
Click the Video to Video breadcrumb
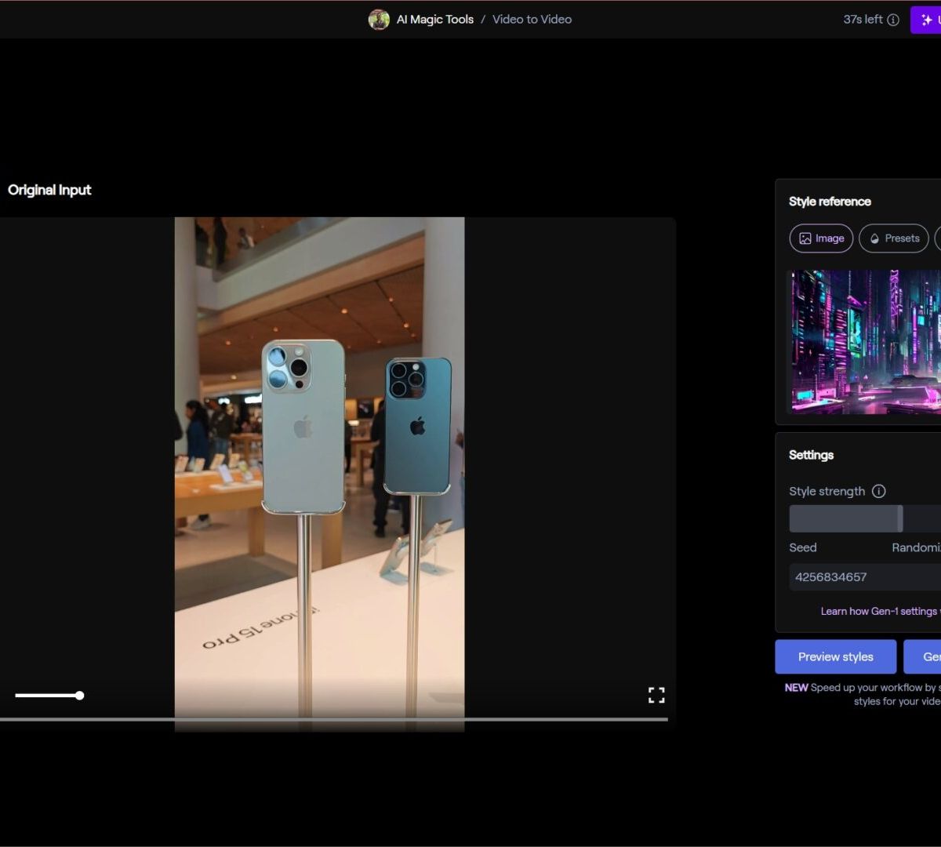(532, 20)
